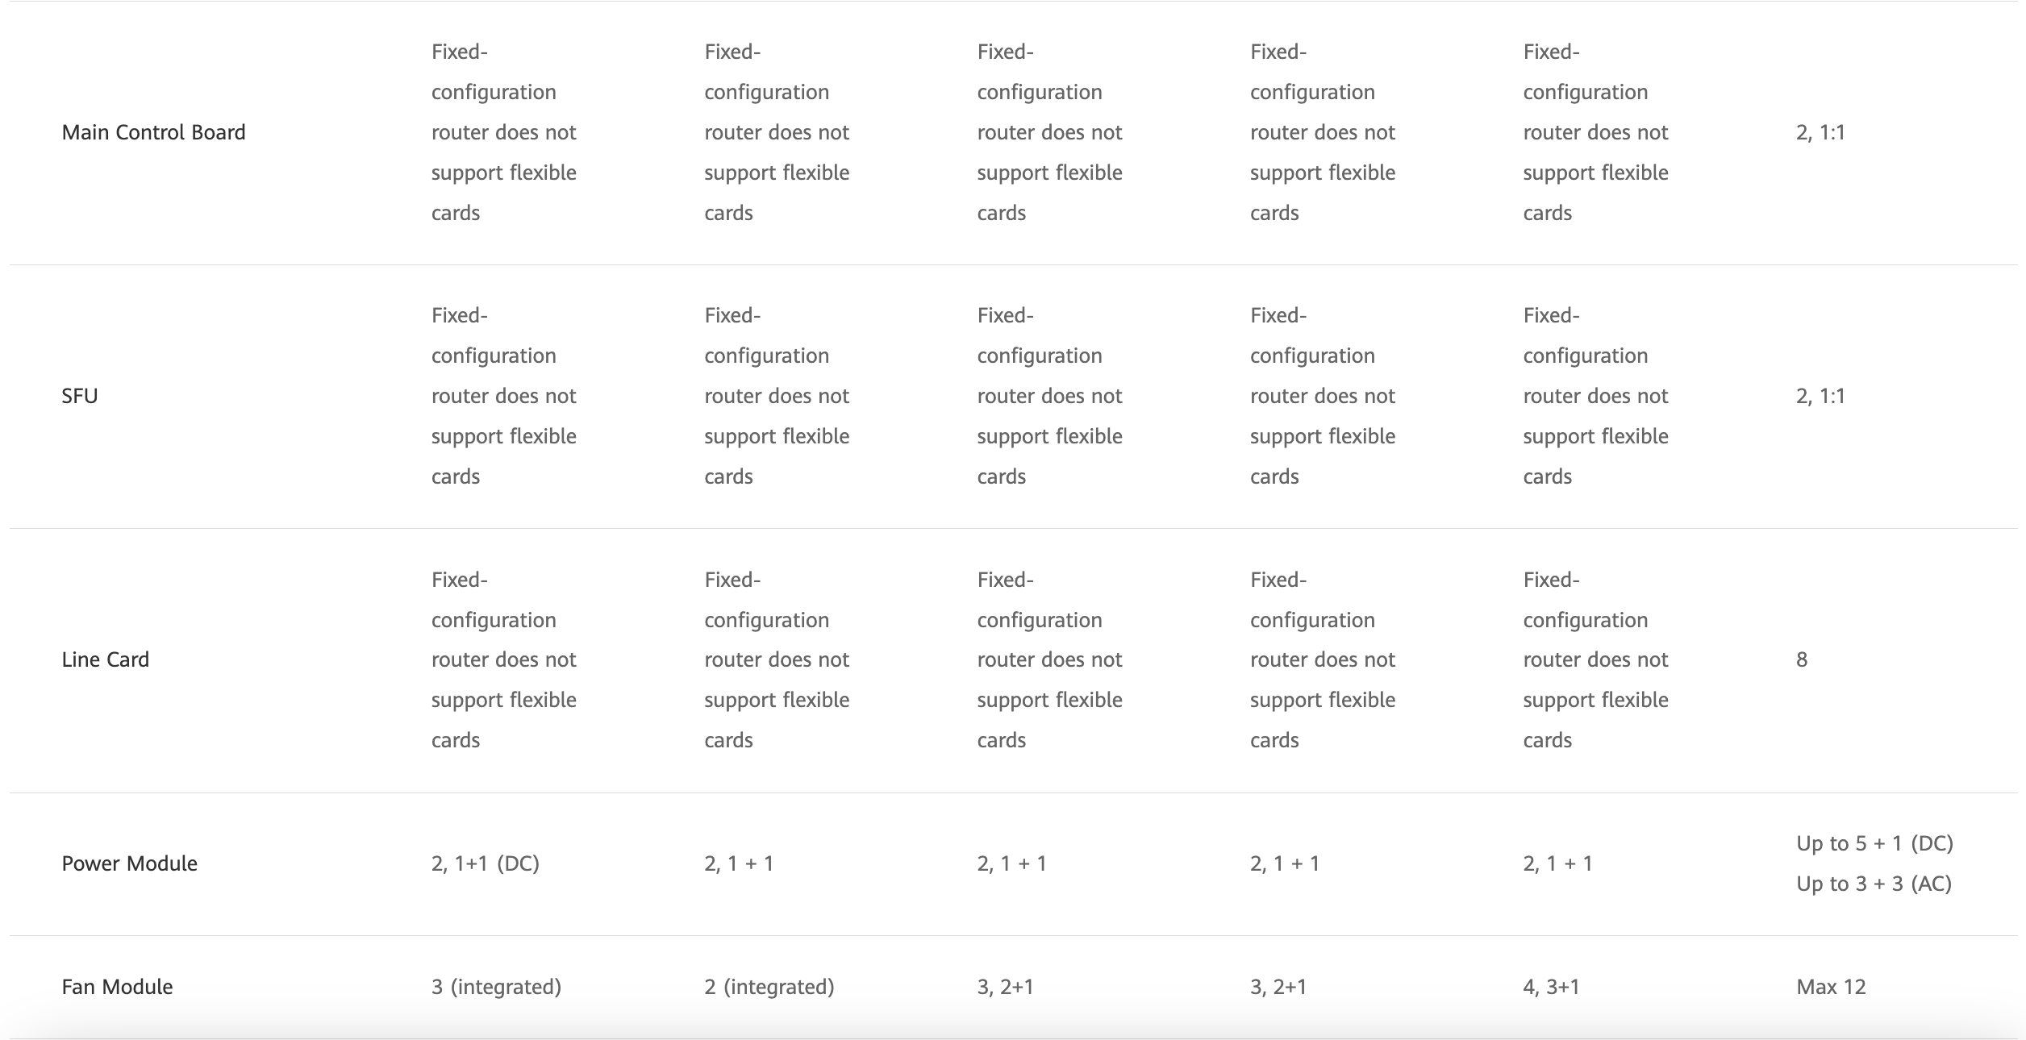Image resolution: width=2026 pixels, height=1040 pixels.
Task: Click last Fixed-configuration cell in SFU row
Action: [x=1595, y=396]
